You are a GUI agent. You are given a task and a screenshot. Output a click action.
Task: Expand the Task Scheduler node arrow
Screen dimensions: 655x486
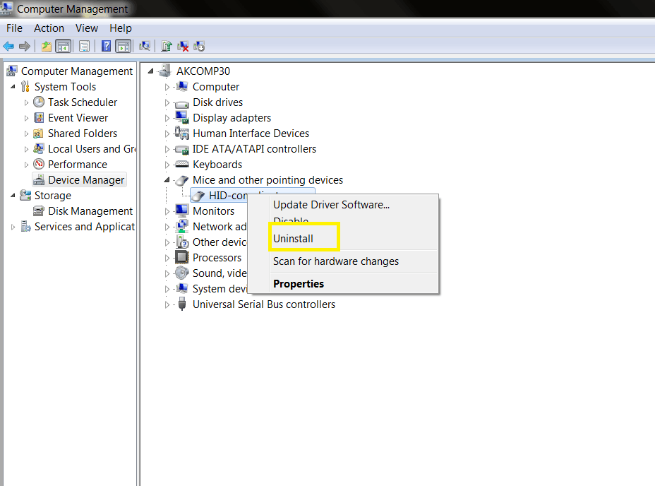(26, 102)
